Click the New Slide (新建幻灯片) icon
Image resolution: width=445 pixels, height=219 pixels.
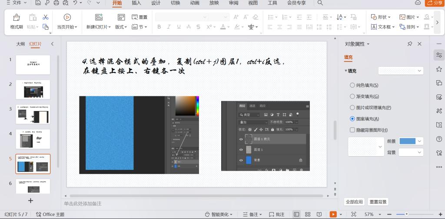[99, 17]
